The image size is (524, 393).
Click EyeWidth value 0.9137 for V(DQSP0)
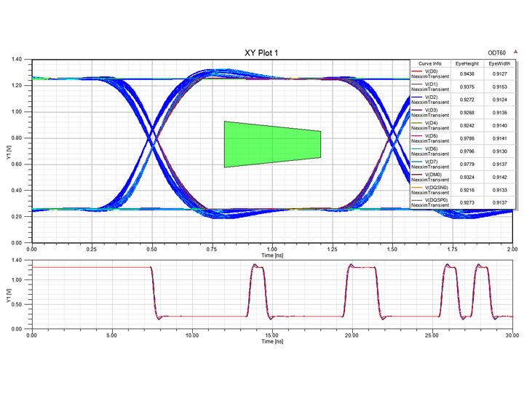(x=499, y=202)
